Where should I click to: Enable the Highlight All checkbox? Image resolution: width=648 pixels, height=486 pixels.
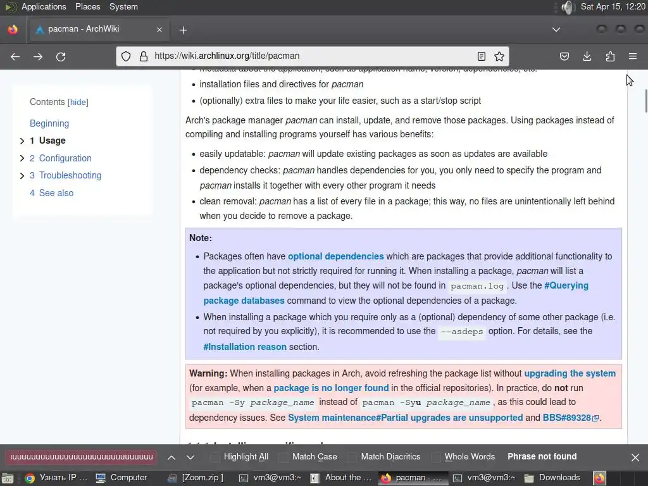point(215,457)
